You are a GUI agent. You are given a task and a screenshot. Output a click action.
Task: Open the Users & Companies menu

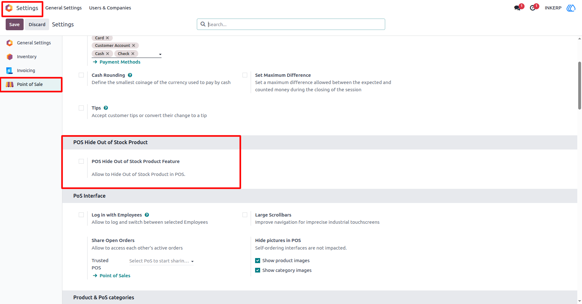[x=110, y=8]
